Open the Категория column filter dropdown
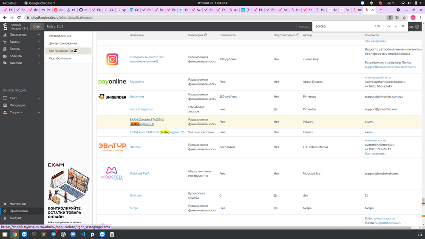The image size is (425, 239). coord(206,35)
